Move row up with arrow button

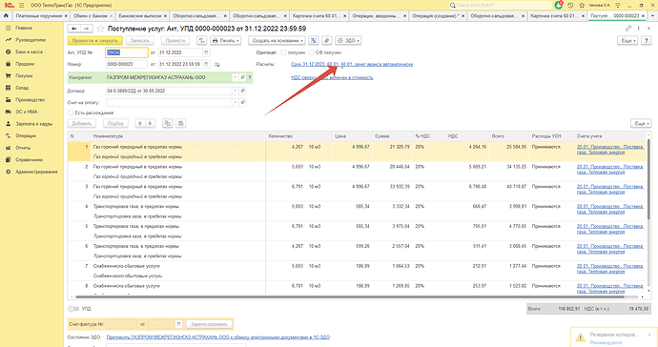(x=140, y=123)
